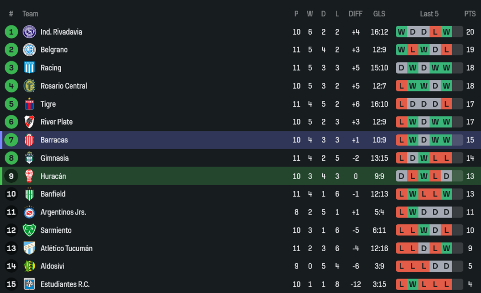Click the Last 5 column header
The image size is (481, 293).
tap(429, 14)
